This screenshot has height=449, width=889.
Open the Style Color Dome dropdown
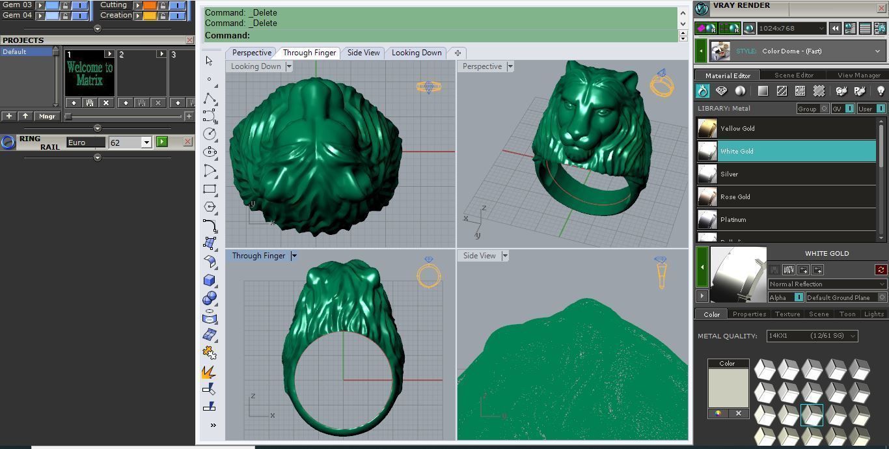tap(879, 51)
